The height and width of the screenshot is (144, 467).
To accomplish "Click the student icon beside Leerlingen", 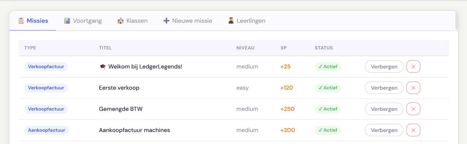I will 231,21.
